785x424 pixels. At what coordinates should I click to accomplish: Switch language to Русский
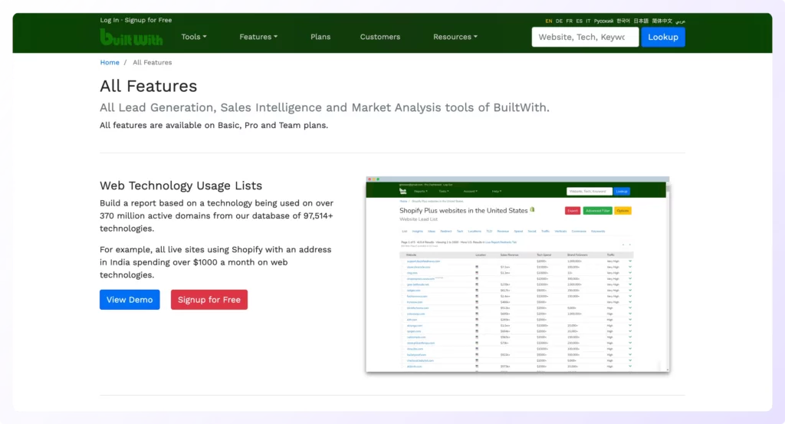point(603,21)
